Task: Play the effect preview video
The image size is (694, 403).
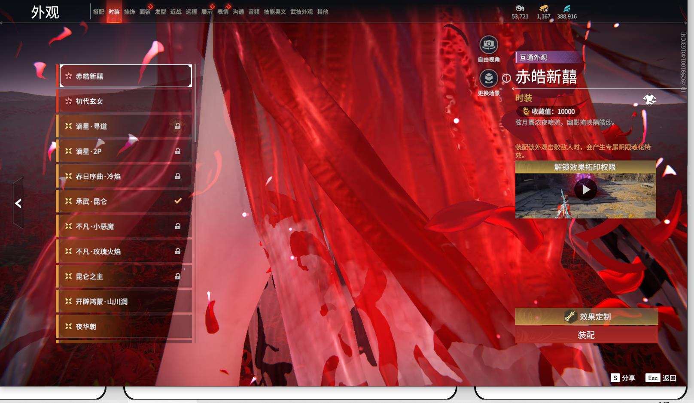Action: pos(586,190)
